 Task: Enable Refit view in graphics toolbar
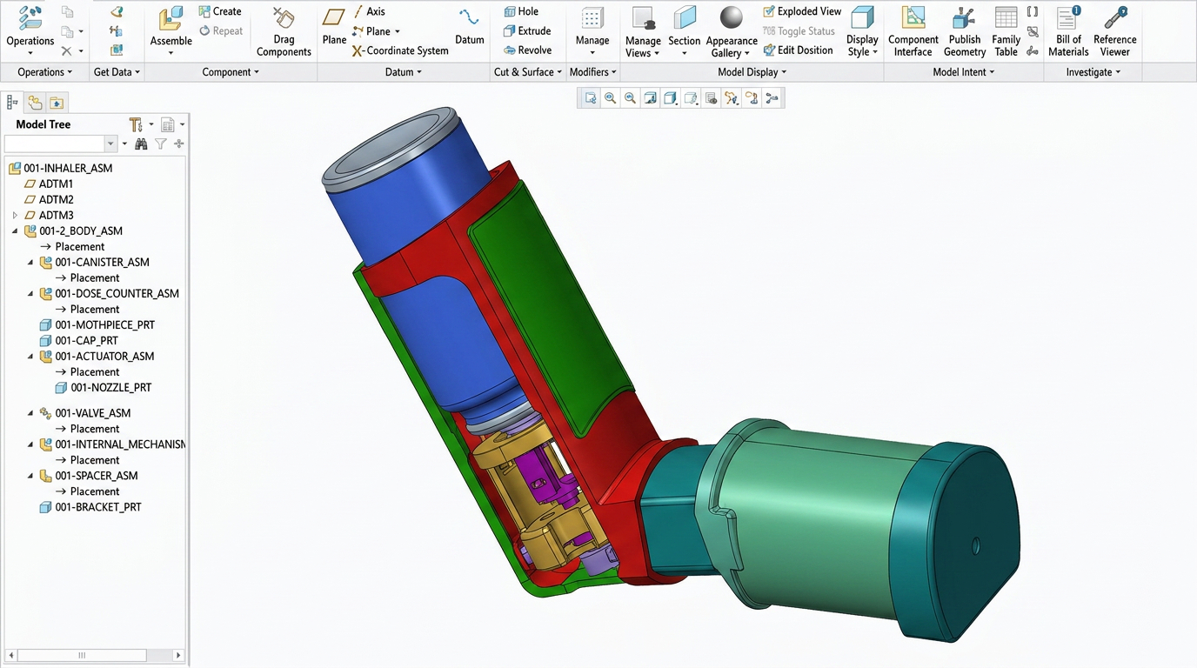tap(588, 97)
